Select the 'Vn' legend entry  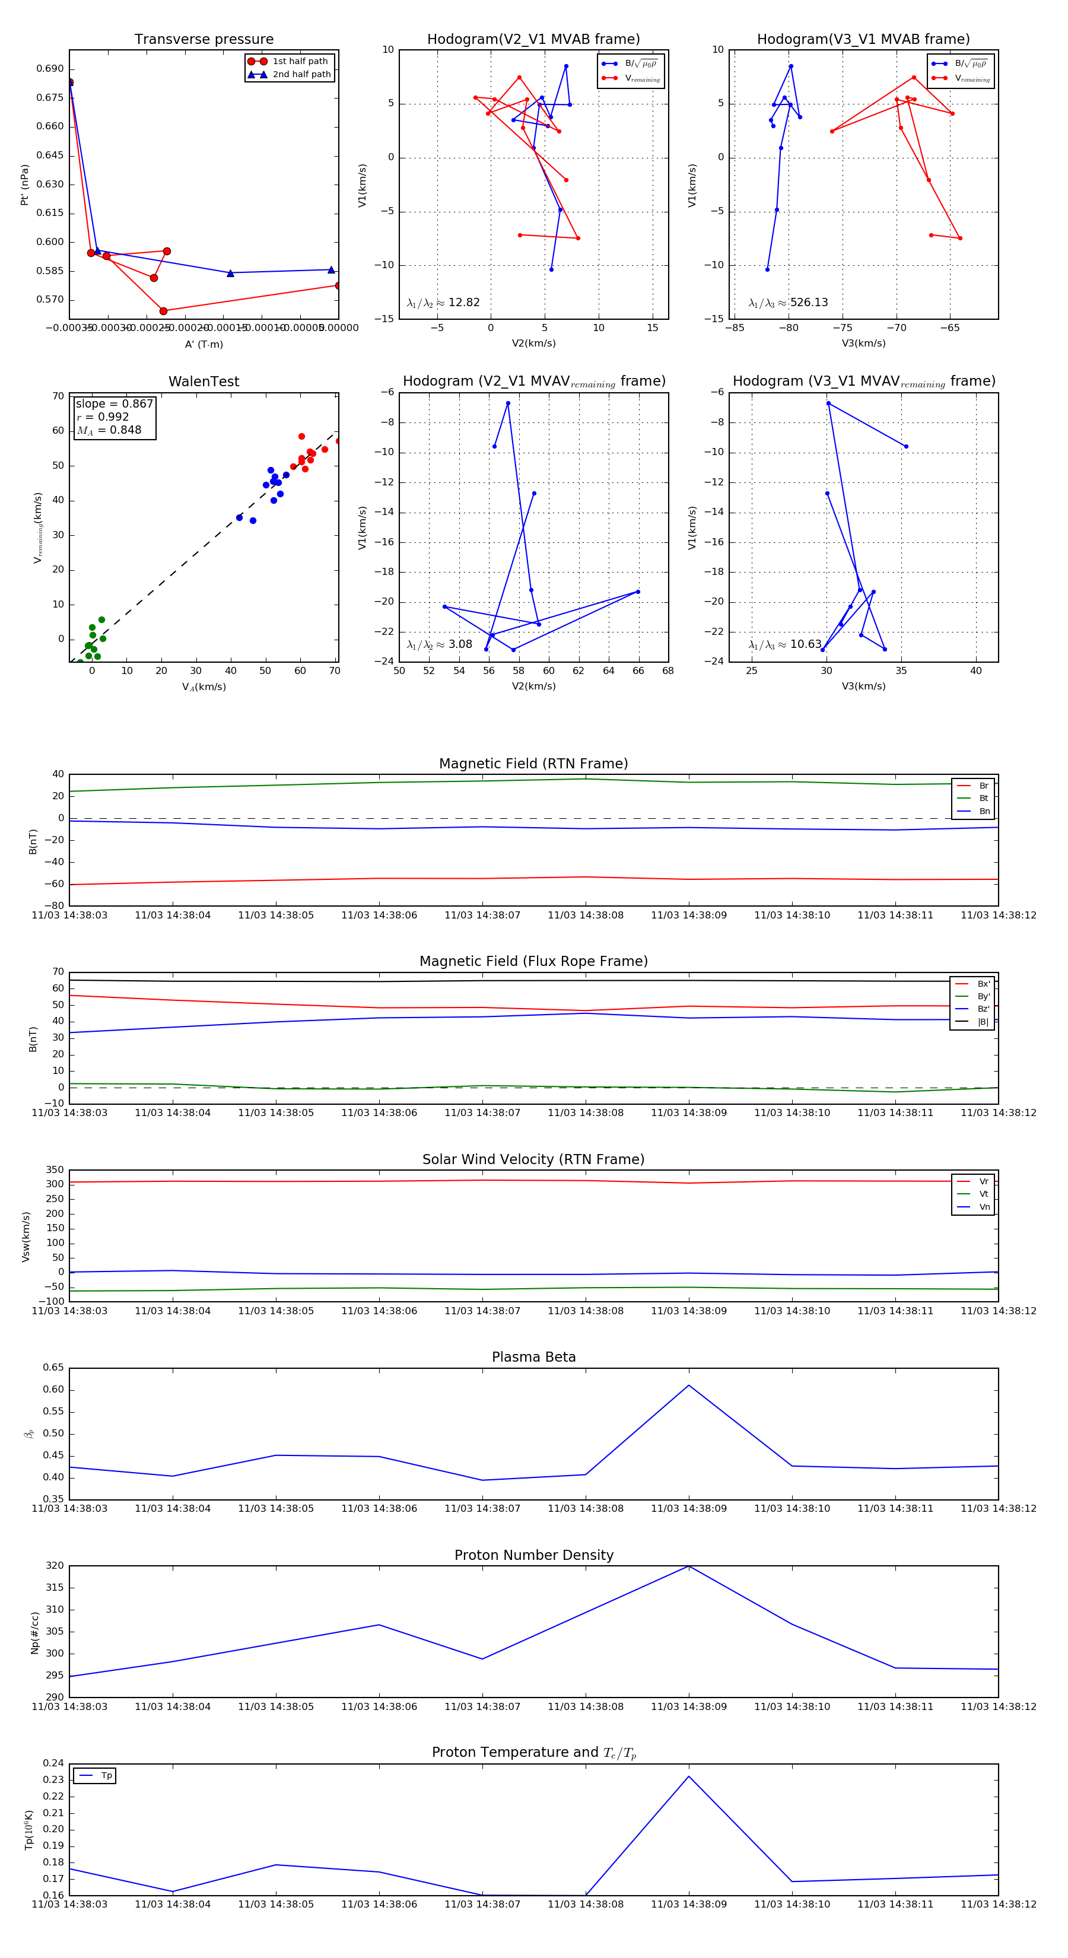coord(973,1207)
